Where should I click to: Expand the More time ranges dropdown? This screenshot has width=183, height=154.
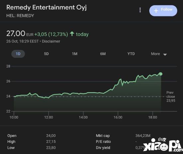pos(159,54)
